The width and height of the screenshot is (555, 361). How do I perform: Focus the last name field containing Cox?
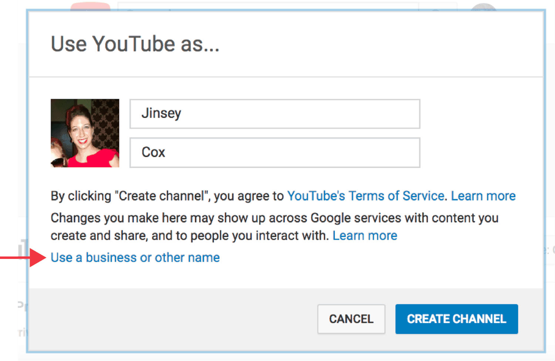275,152
